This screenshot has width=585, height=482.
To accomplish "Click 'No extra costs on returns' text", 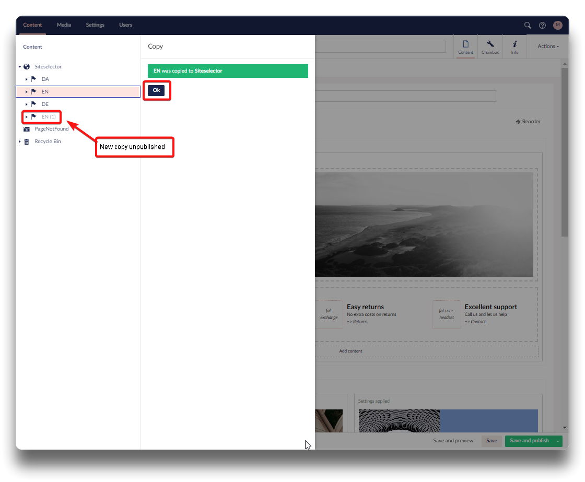I will (x=371, y=314).
